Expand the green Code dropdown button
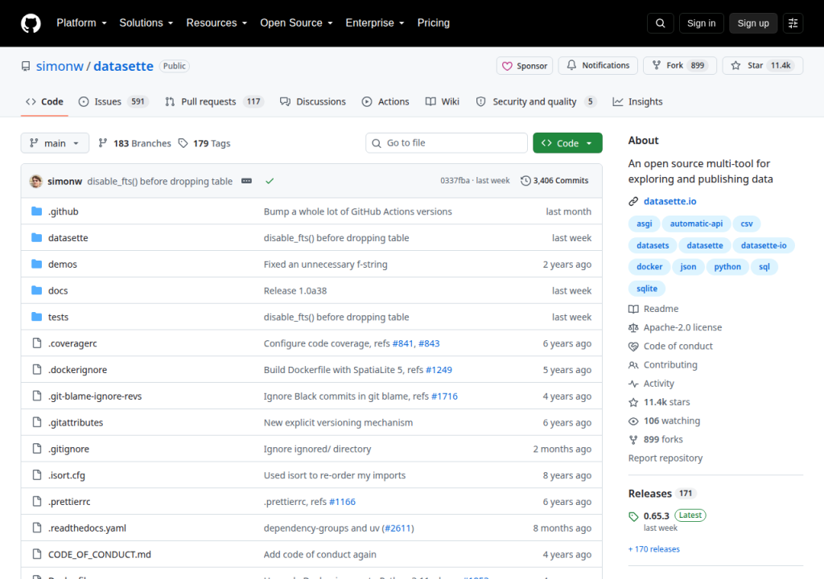824x579 pixels. pyautogui.click(x=567, y=143)
